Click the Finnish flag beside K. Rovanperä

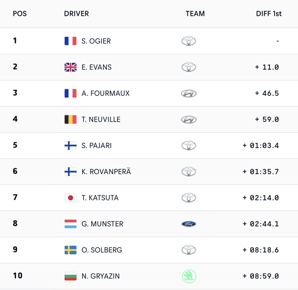click(x=70, y=172)
